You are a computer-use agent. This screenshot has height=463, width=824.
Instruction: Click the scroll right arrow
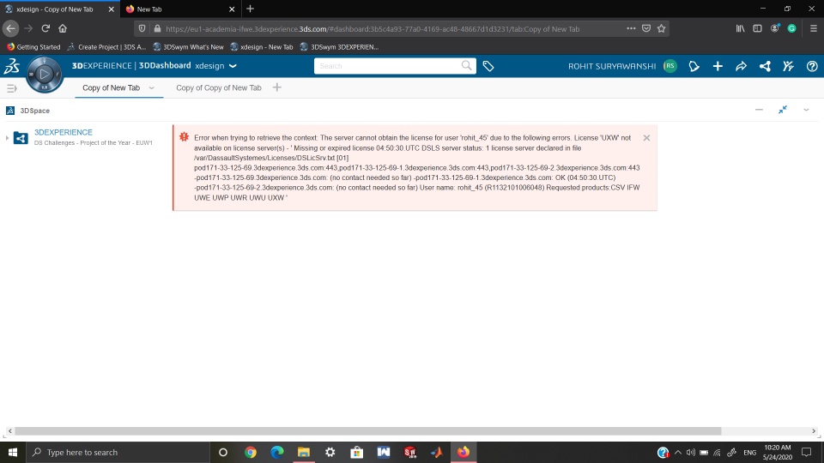coord(814,431)
